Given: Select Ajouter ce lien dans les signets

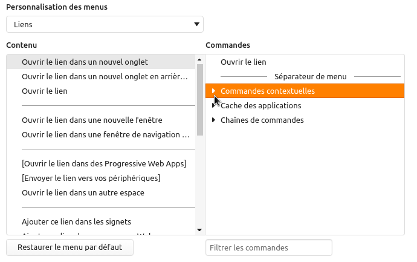Looking at the screenshot, I should 76,221.
